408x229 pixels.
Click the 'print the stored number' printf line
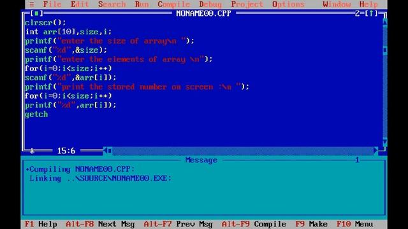[x=137, y=87]
